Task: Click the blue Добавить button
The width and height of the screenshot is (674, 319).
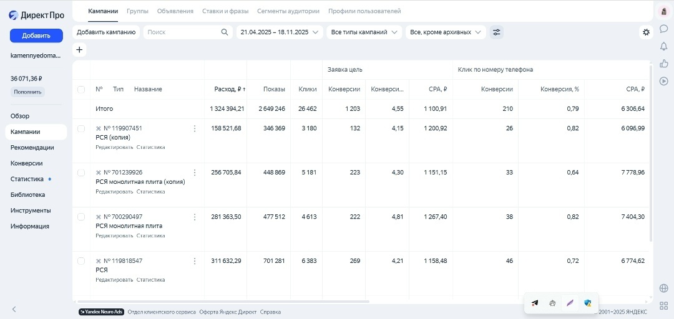Action: (x=36, y=36)
